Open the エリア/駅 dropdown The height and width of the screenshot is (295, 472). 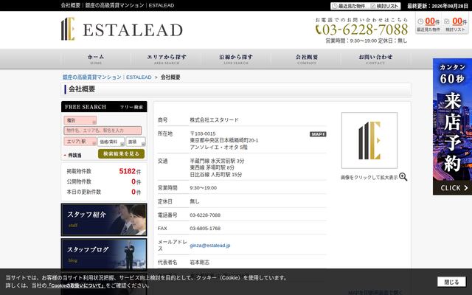pos(80,142)
